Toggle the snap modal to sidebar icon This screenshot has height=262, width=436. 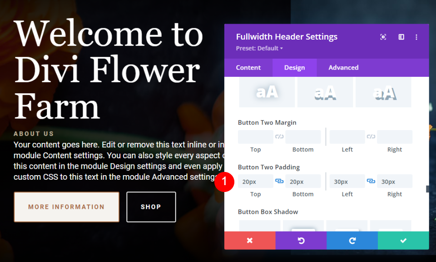[x=401, y=37]
